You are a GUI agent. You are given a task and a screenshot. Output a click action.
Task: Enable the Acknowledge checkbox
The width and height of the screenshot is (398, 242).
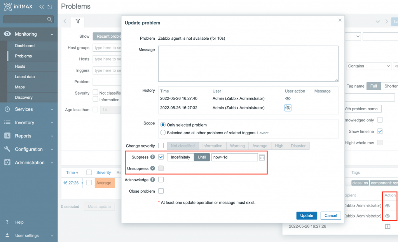click(x=161, y=180)
